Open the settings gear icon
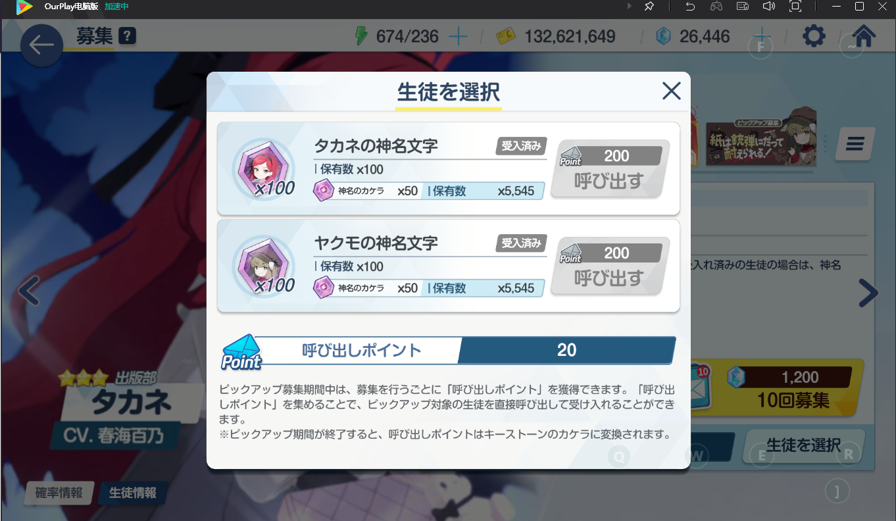The width and height of the screenshot is (896, 521). pyautogui.click(x=814, y=36)
